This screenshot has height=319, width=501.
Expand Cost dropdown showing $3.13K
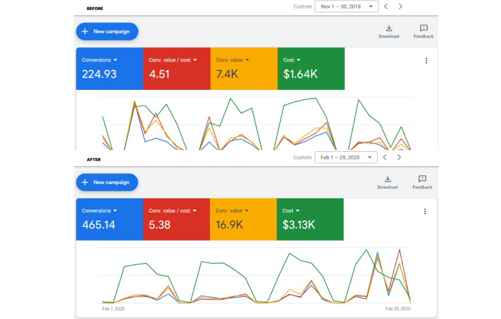pos(291,211)
